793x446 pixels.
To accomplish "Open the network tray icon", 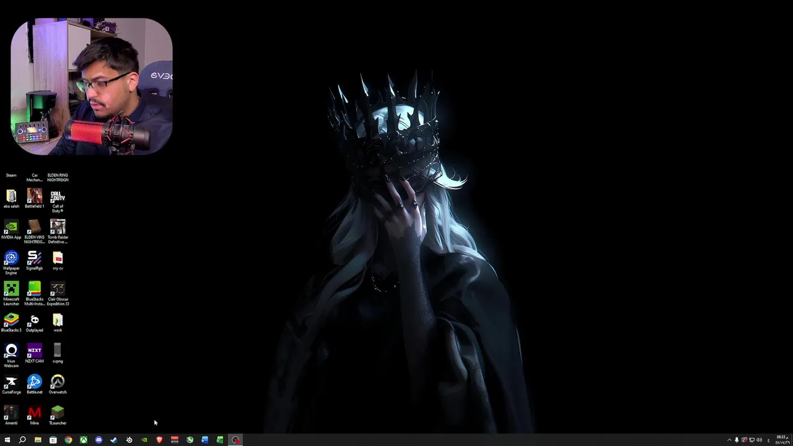I will click(751, 440).
